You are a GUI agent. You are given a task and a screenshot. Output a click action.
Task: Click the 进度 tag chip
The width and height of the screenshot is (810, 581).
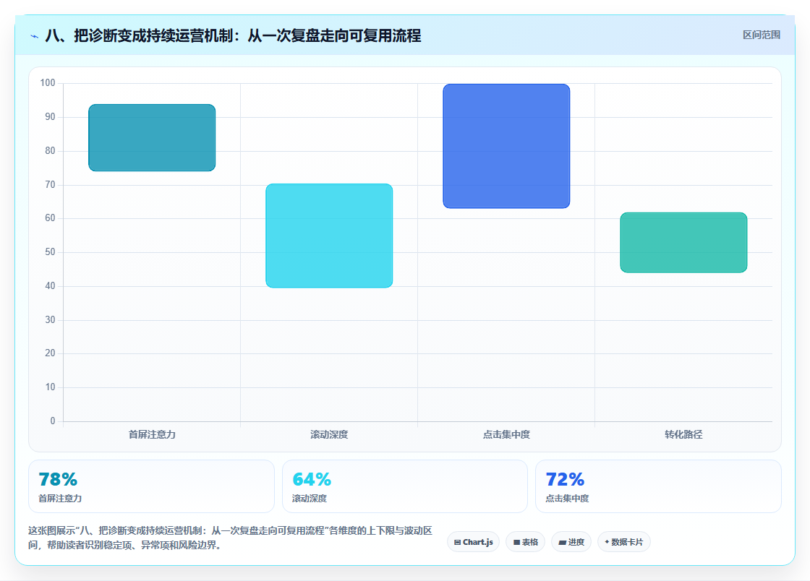571,542
